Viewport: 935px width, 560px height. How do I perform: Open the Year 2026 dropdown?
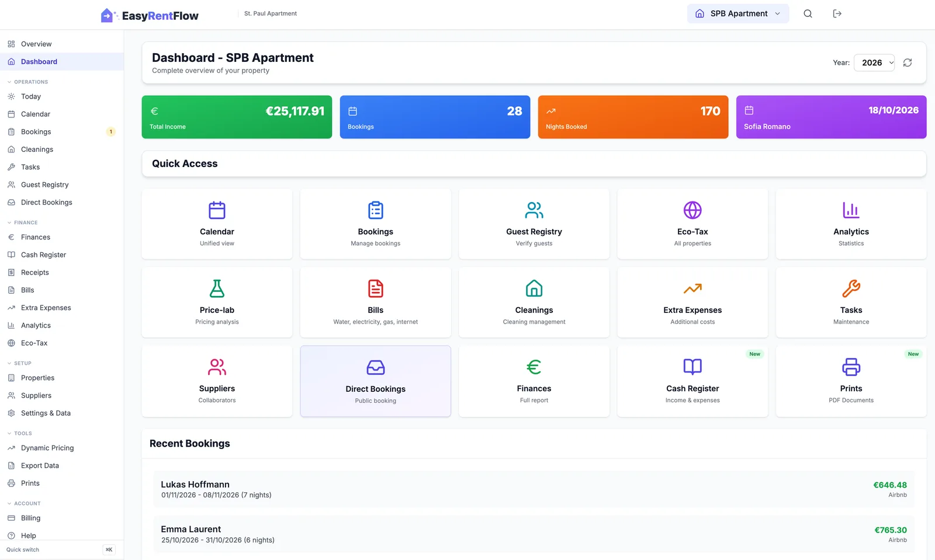coord(874,62)
